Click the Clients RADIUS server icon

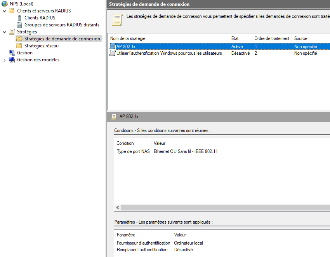tap(19, 18)
